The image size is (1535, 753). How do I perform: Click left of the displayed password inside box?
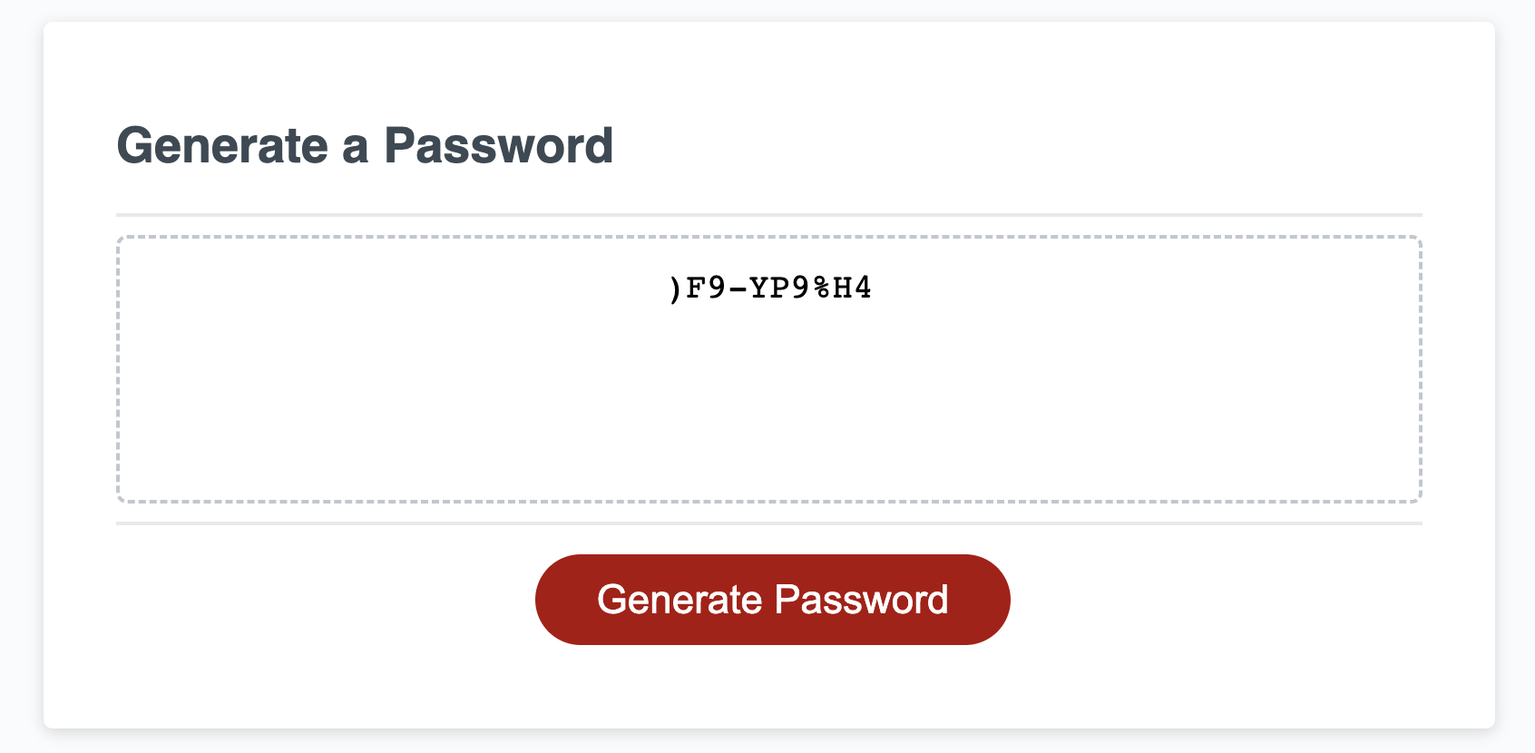point(363,288)
